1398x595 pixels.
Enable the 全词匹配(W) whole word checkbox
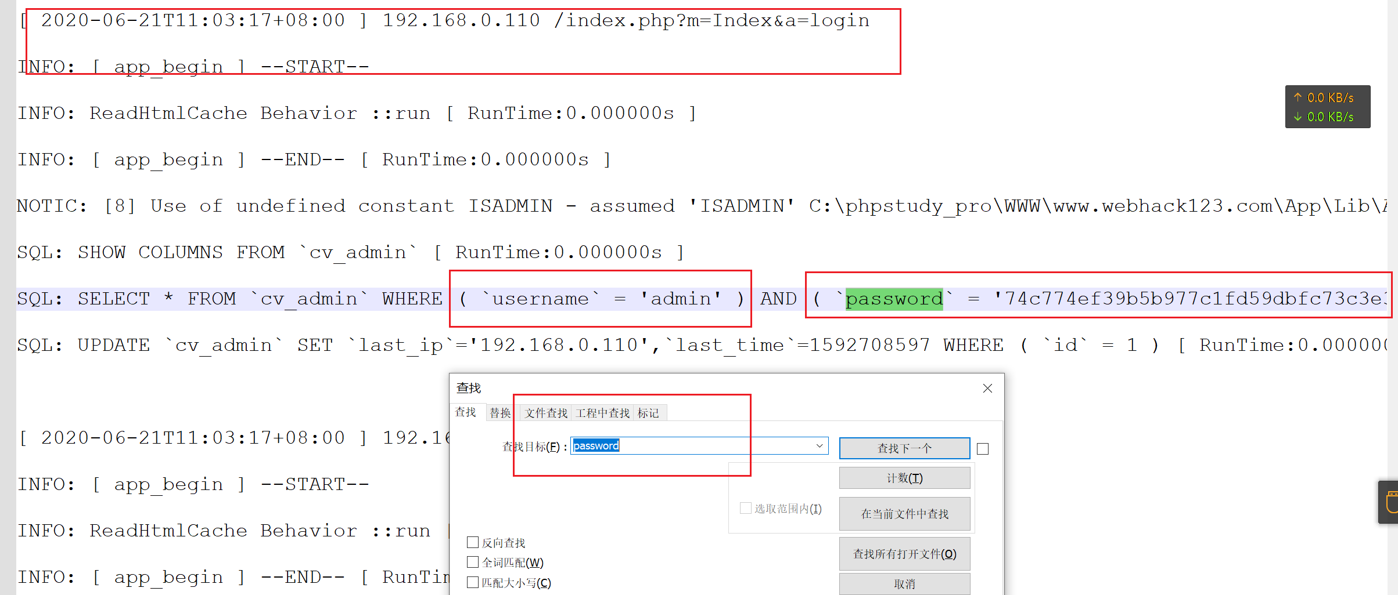click(473, 563)
